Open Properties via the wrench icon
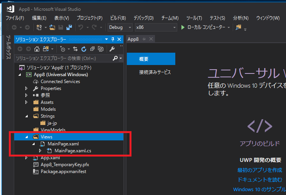 [112, 49]
